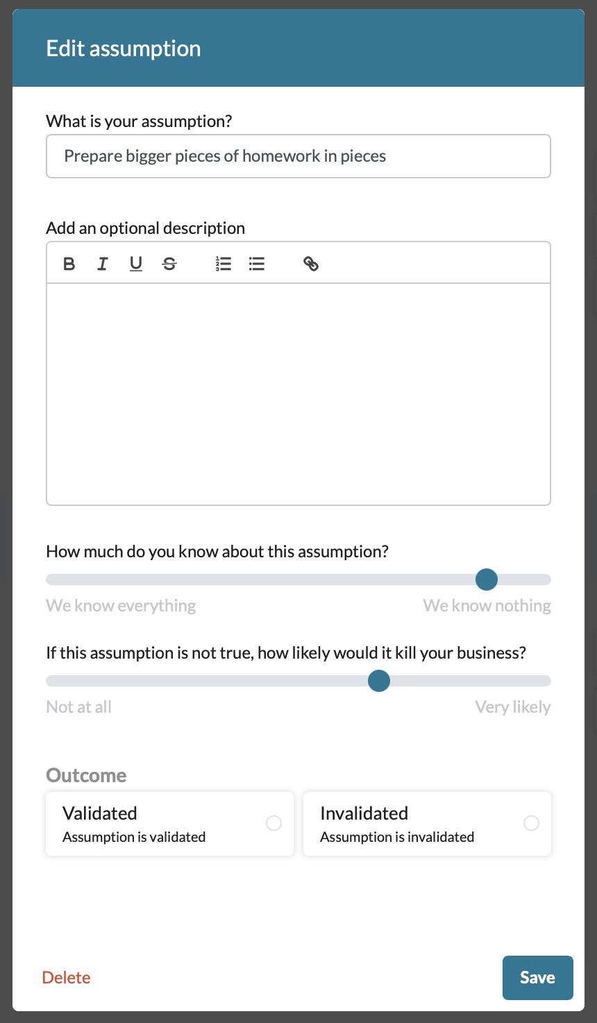Select the Validated radio button
Viewport: 597px width, 1023px height.
pos(274,822)
